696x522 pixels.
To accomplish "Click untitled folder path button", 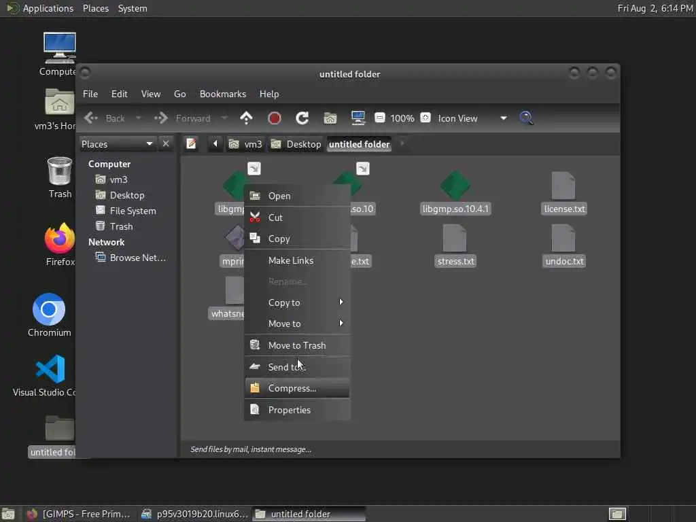I will point(359,144).
